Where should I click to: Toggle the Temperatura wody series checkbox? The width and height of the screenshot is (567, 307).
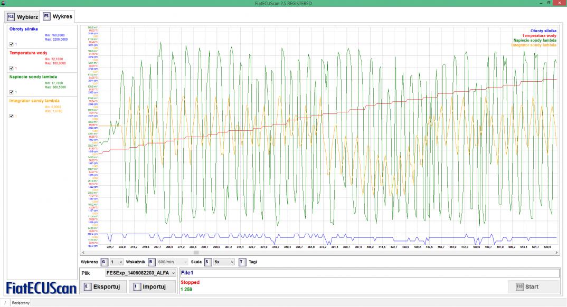click(12, 68)
